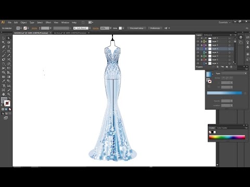Select the Blend tool
This screenshot has height=187, width=250.
point(9,81)
